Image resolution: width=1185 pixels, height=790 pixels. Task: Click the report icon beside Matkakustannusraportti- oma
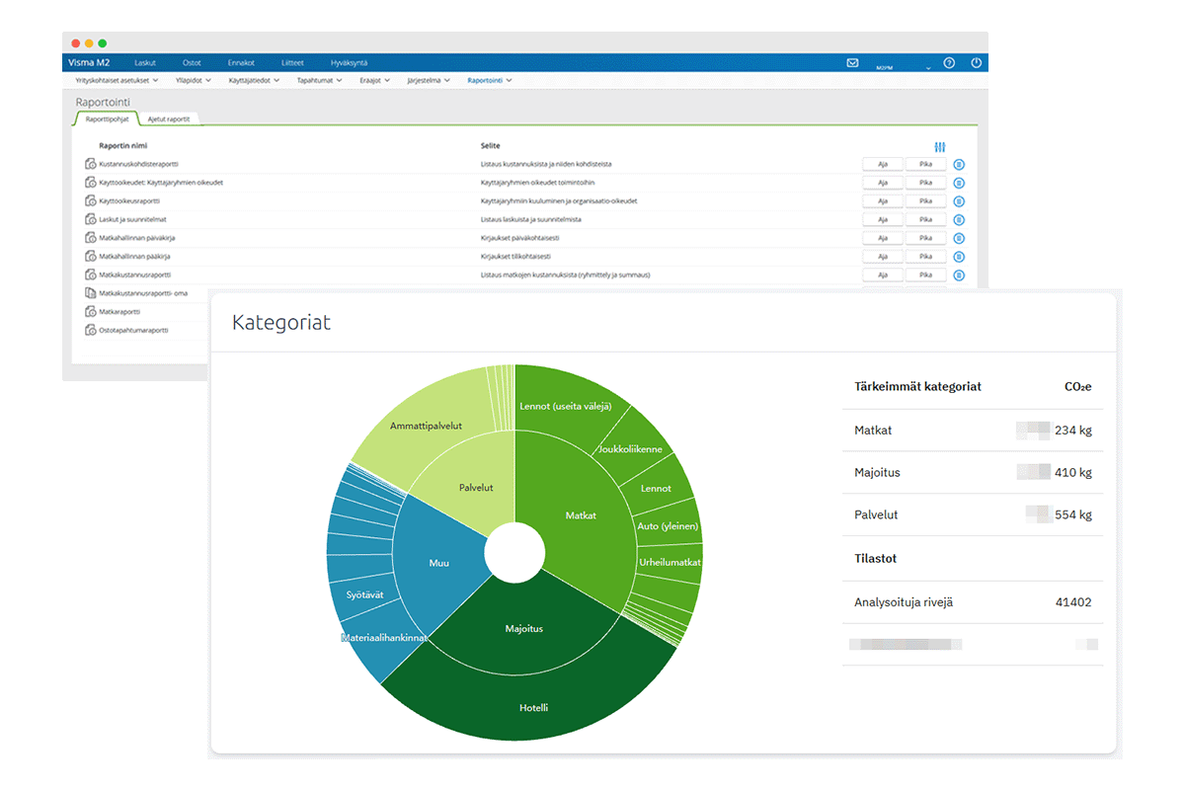[91, 293]
